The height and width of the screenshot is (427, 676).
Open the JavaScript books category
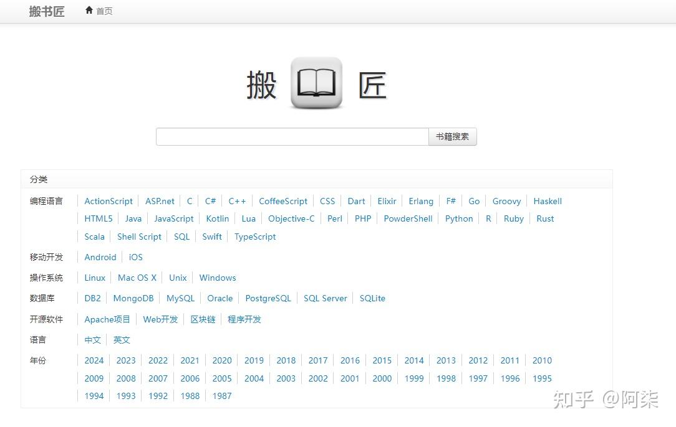coord(173,218)
